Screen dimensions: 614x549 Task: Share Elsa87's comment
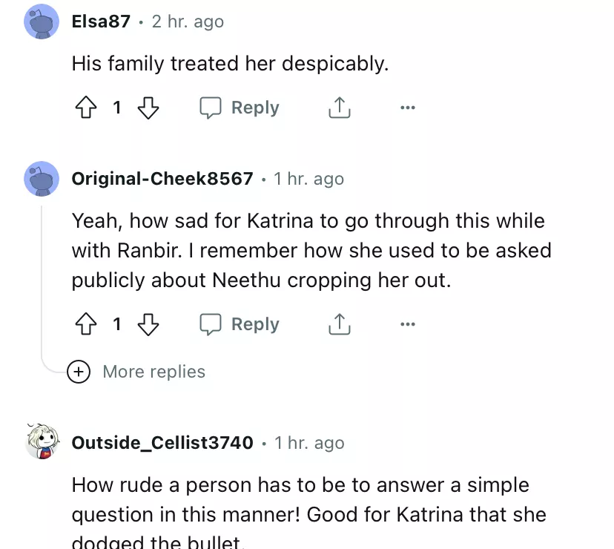pos(339,108)
